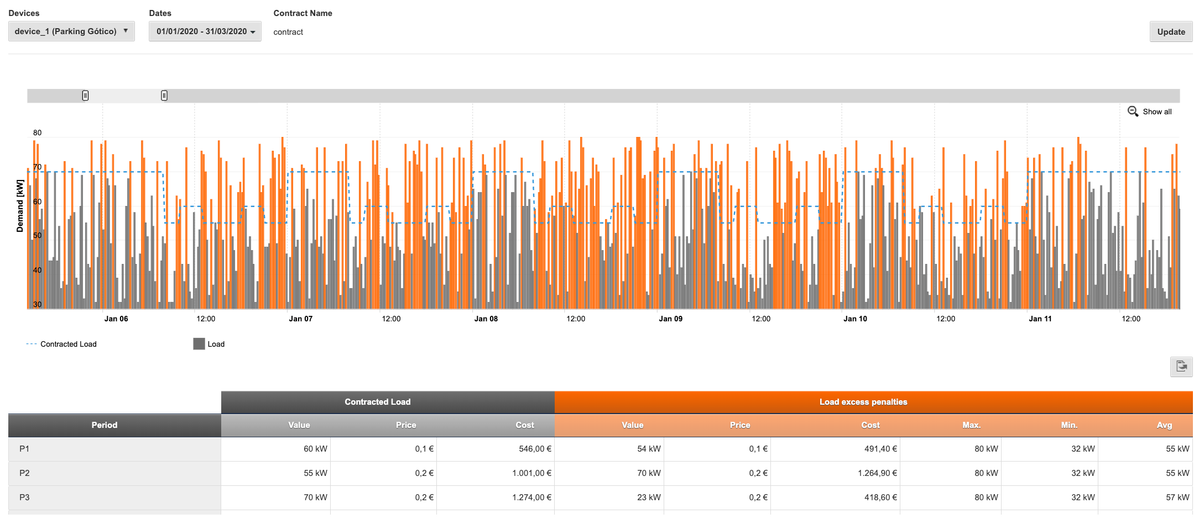Open the date range picker 01/01/2020 - 31/03/2020
The image size is (1199, 519).
(205, 31)
